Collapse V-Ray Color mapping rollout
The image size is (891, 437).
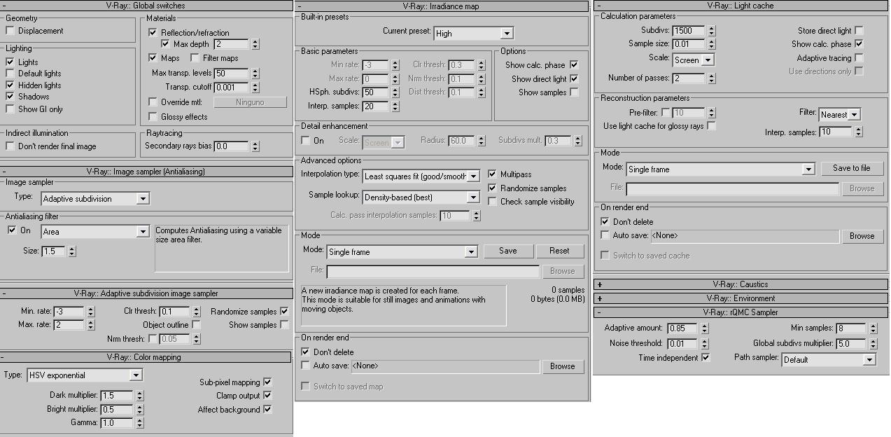click(146, 357)
